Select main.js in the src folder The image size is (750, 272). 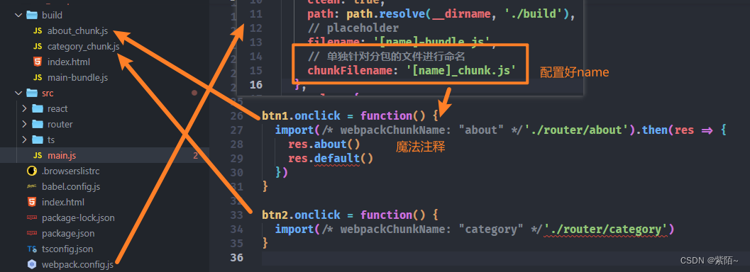coord(61,156)
